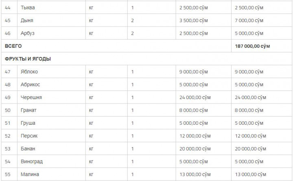
Task: Click the Гранат item cell
Action: 28,110
